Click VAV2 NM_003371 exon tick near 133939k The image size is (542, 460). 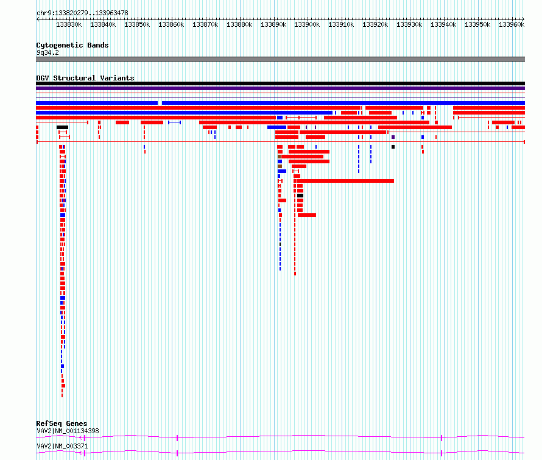pyautogui.click(x=442, y=453)
